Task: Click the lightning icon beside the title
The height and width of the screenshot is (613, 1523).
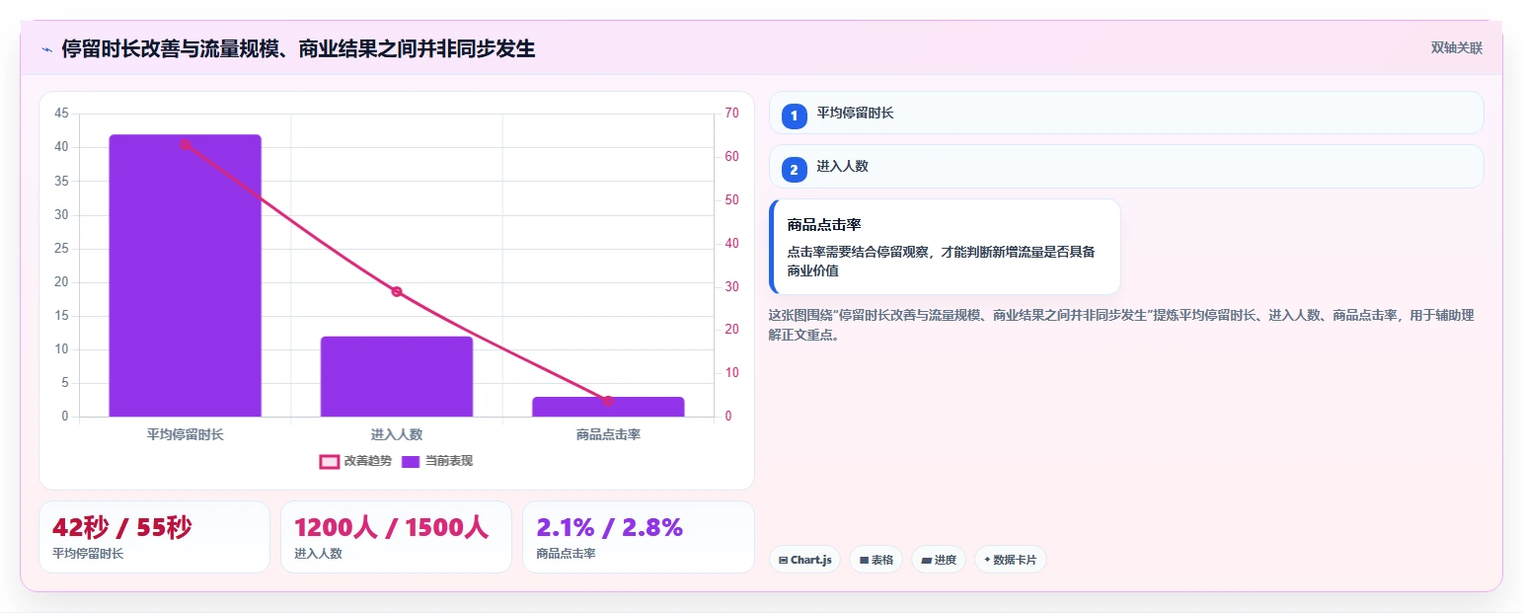Action: coord(46,49)
